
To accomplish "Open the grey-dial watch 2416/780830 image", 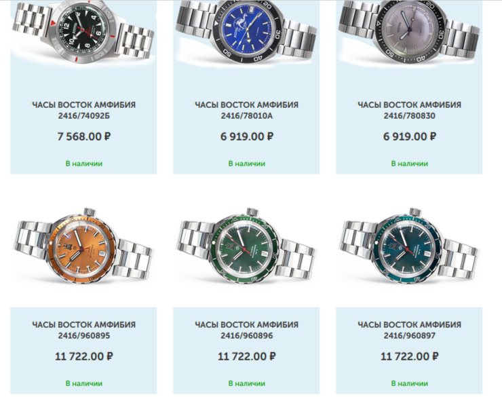I will click(x=409, y=32).
